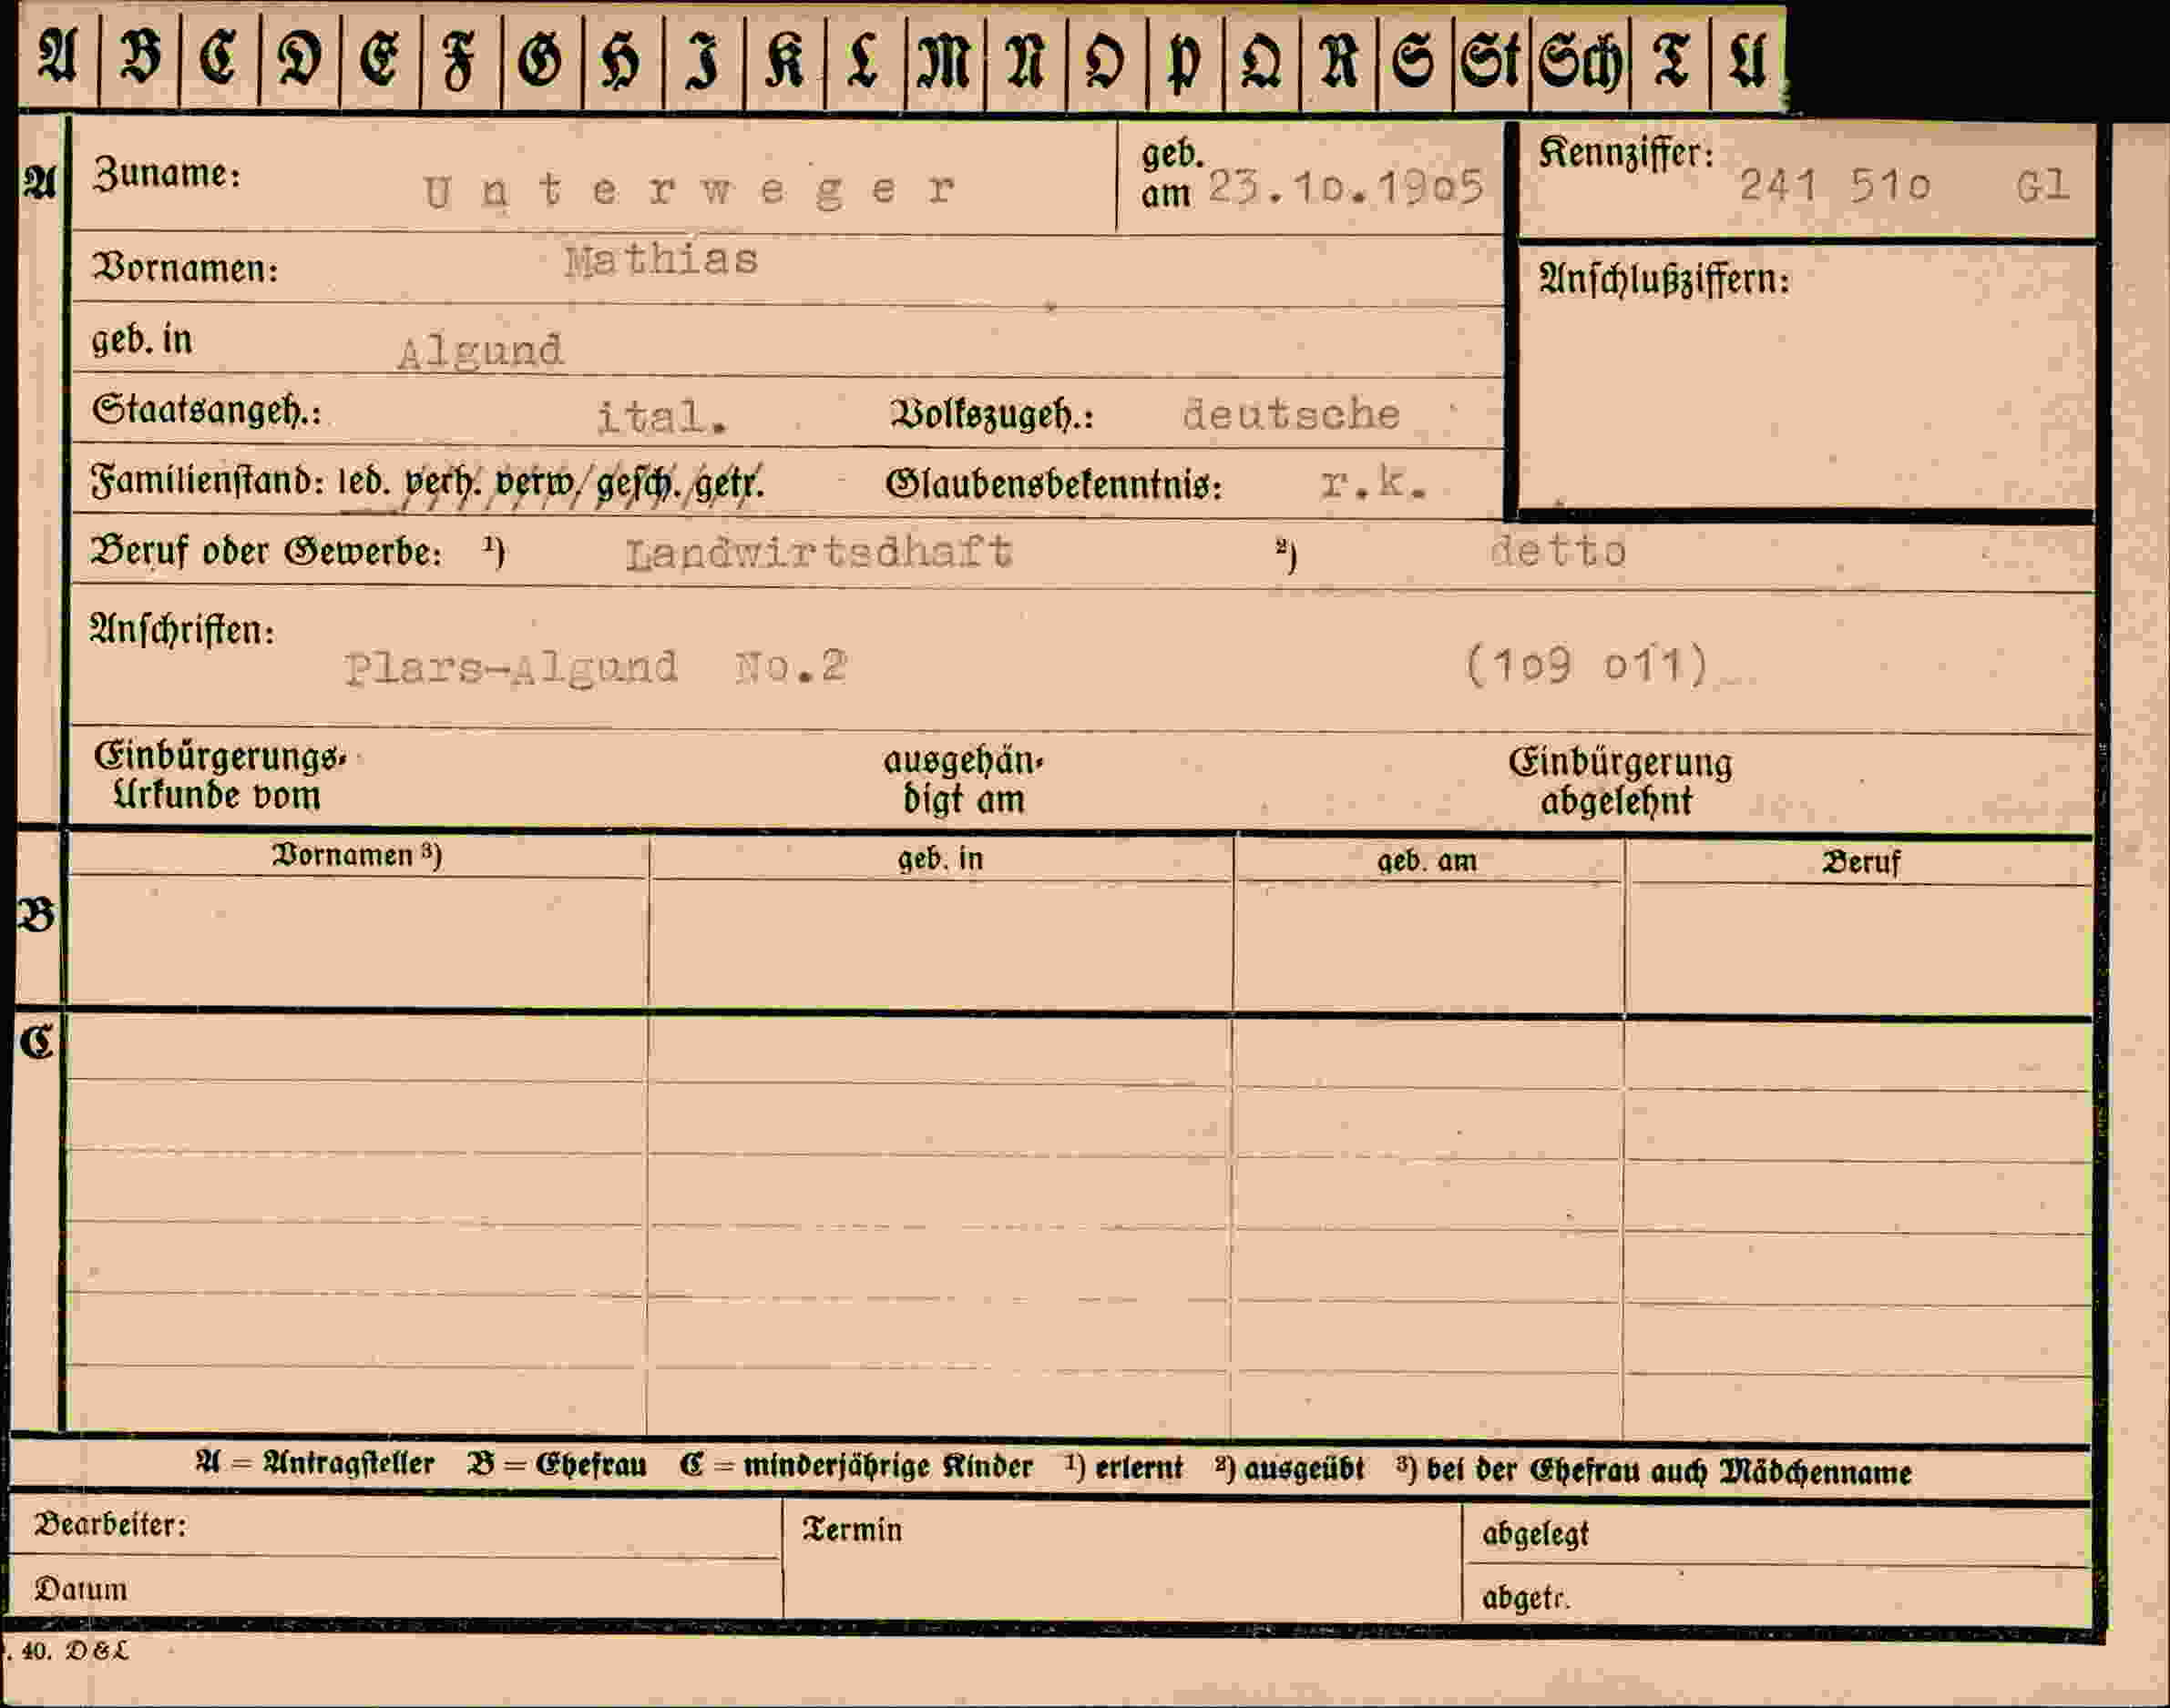Click the Familienstand option led.
The height and width of the screenshot is (1708, 2170).
coord(364,482)
